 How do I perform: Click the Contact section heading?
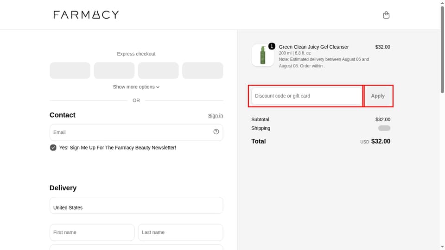click(63, 115)
